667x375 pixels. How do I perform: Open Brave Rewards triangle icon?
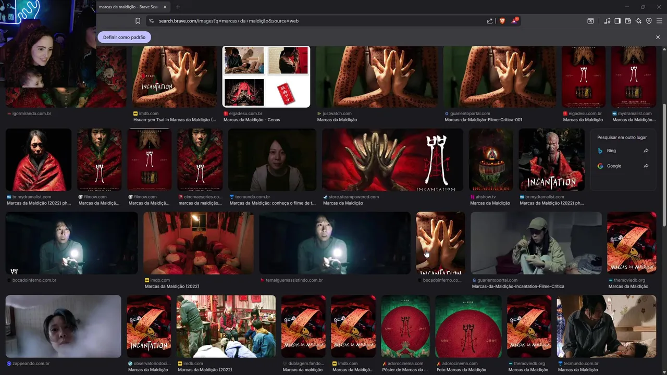coord(515,21)
